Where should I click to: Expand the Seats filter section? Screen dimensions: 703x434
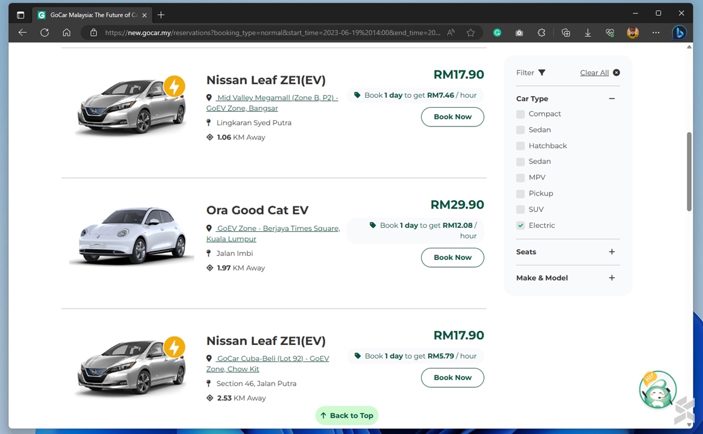[x=612, y=252]
